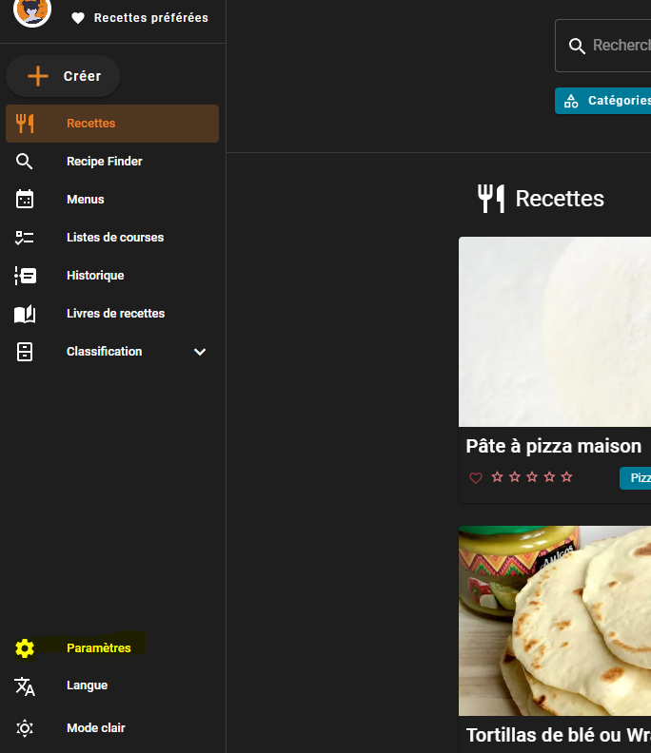Expand the Classification section in sidebar
This screenshot has width=651, height=753.
click(x=104, y=352)
